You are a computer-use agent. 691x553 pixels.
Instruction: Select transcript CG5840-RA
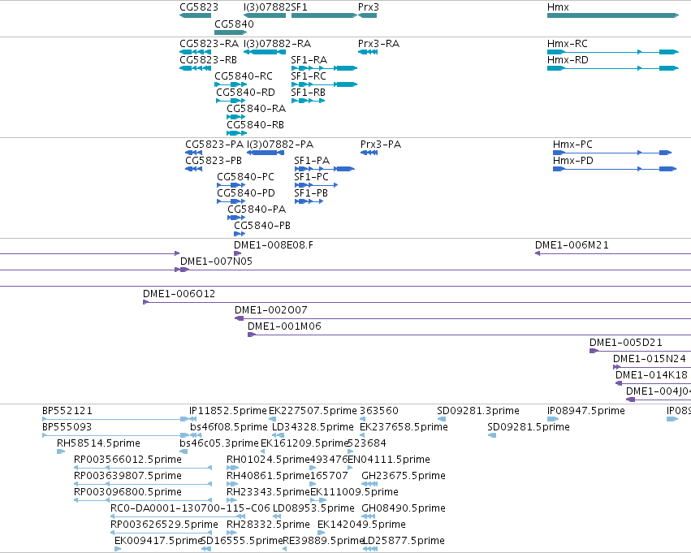coord(235,117)
